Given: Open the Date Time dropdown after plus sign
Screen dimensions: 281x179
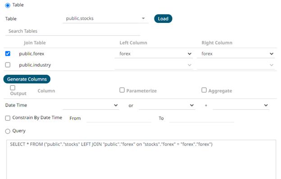Looking at the screenshot, I should 241,105.
